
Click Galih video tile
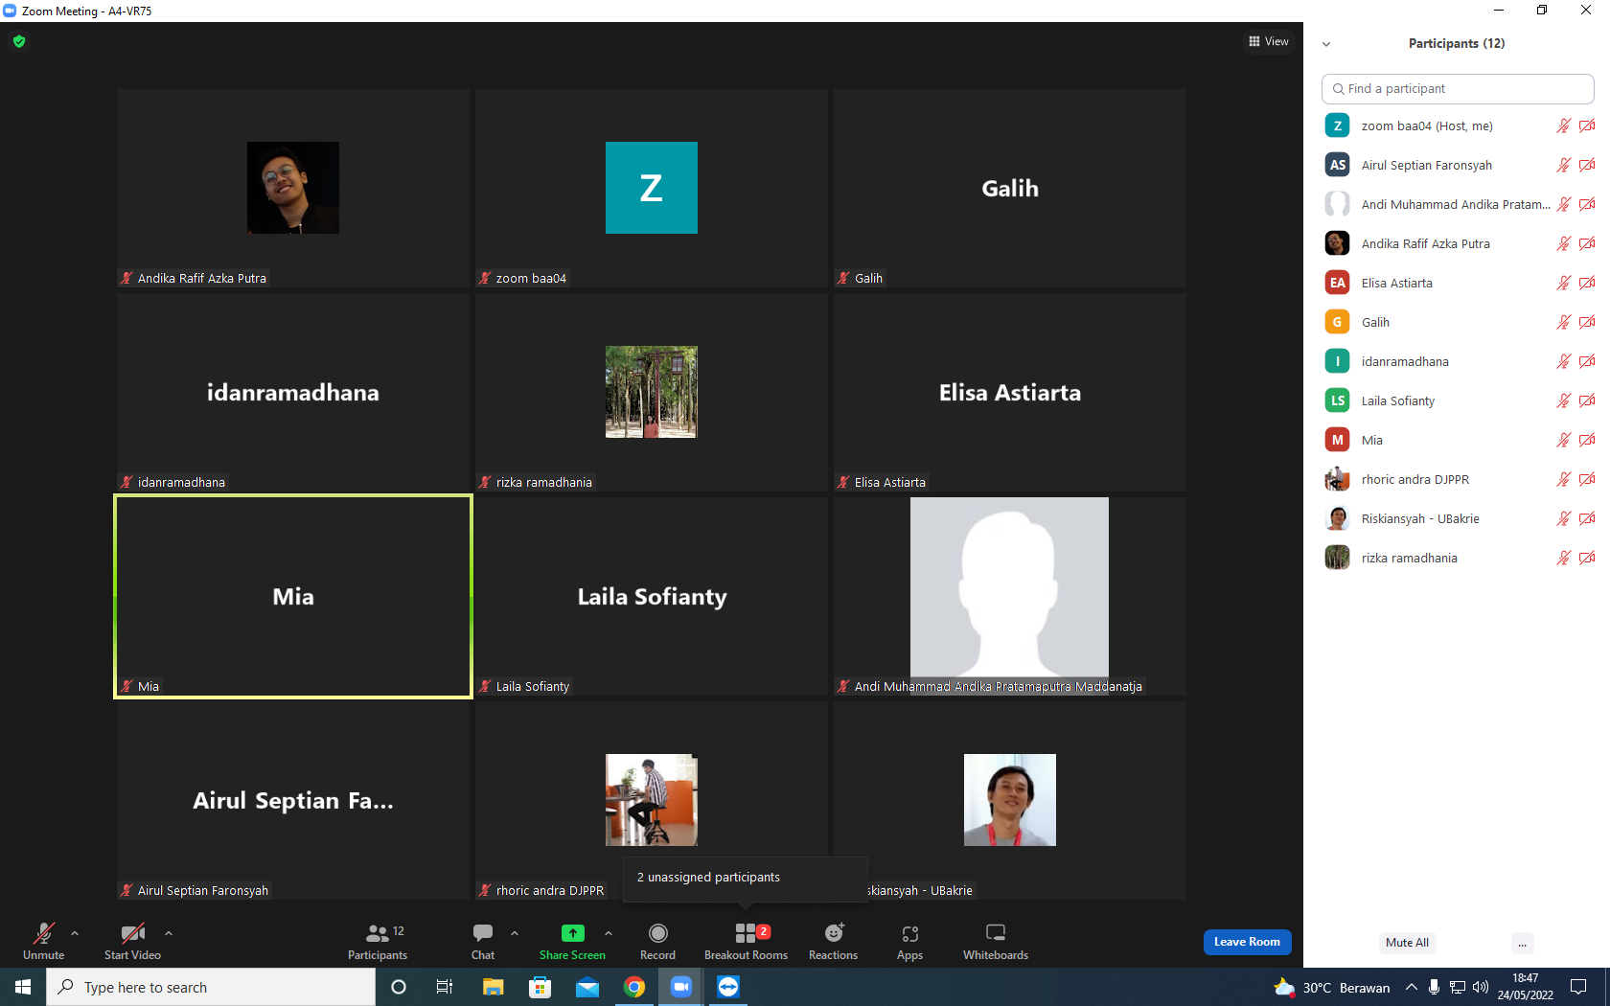click(x=1010, y=188)
